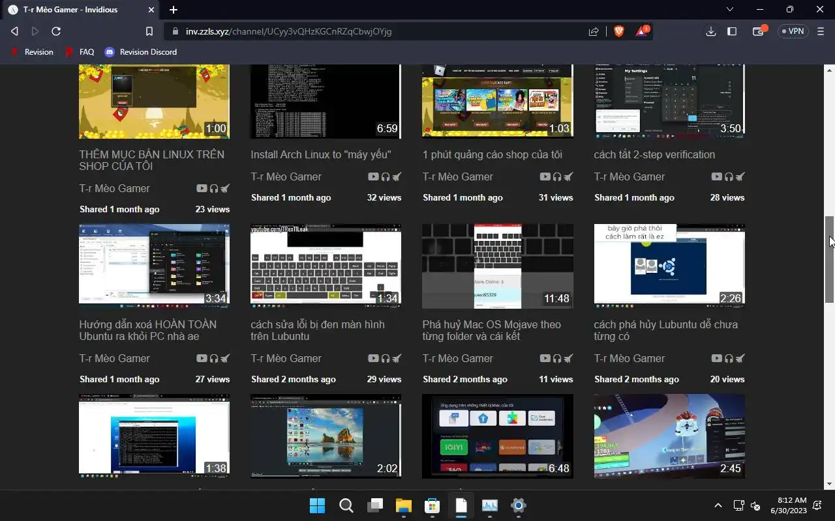Click the bookmark icon beside address bar
The height and width of the screenshot is (521, 835).
[x=149, y=31]
